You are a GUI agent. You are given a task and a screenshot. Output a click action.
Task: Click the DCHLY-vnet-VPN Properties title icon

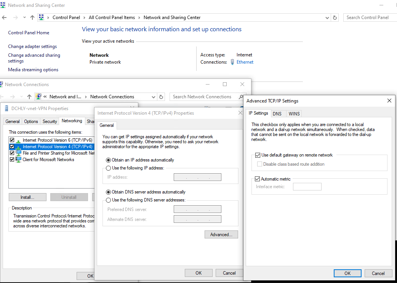click(x=6, y=108)
